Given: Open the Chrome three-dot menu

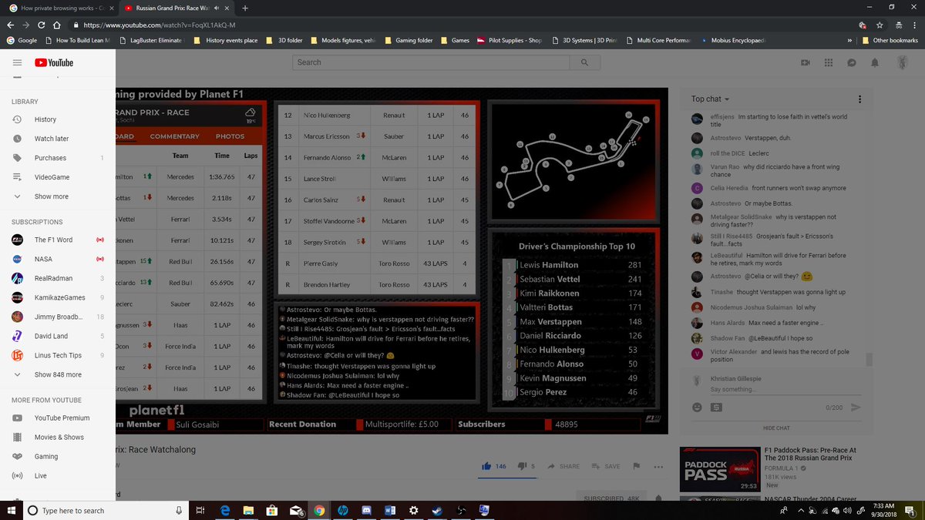Looking at the screenshot, I should [913, 25].
